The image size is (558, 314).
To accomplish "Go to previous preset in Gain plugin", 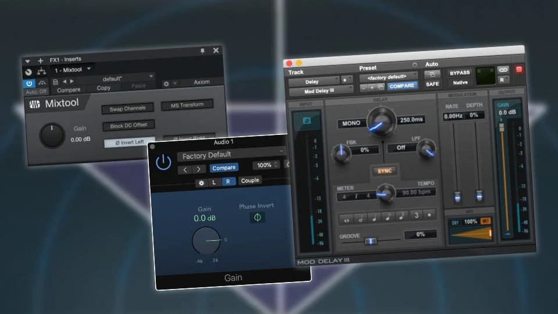I will 185,169.
